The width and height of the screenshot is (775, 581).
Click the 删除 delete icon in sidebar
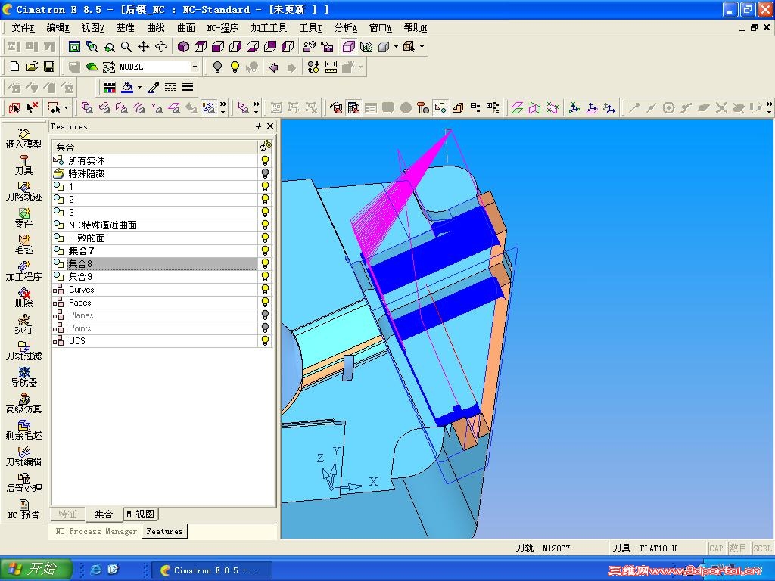(x=23, y=297)
